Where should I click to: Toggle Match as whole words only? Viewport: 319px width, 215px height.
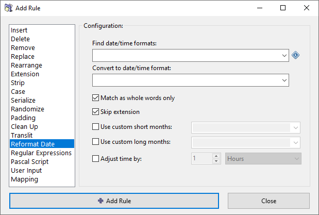coord(95,98)
